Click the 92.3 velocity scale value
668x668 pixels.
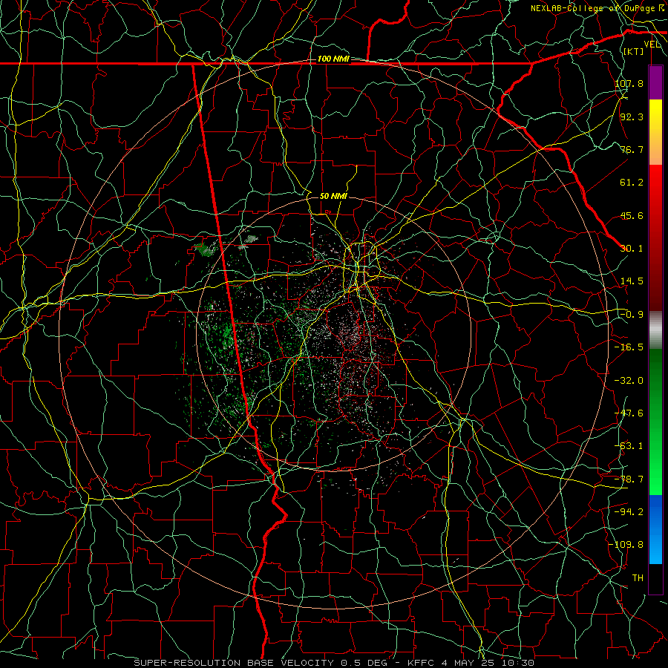pos(632,117)
